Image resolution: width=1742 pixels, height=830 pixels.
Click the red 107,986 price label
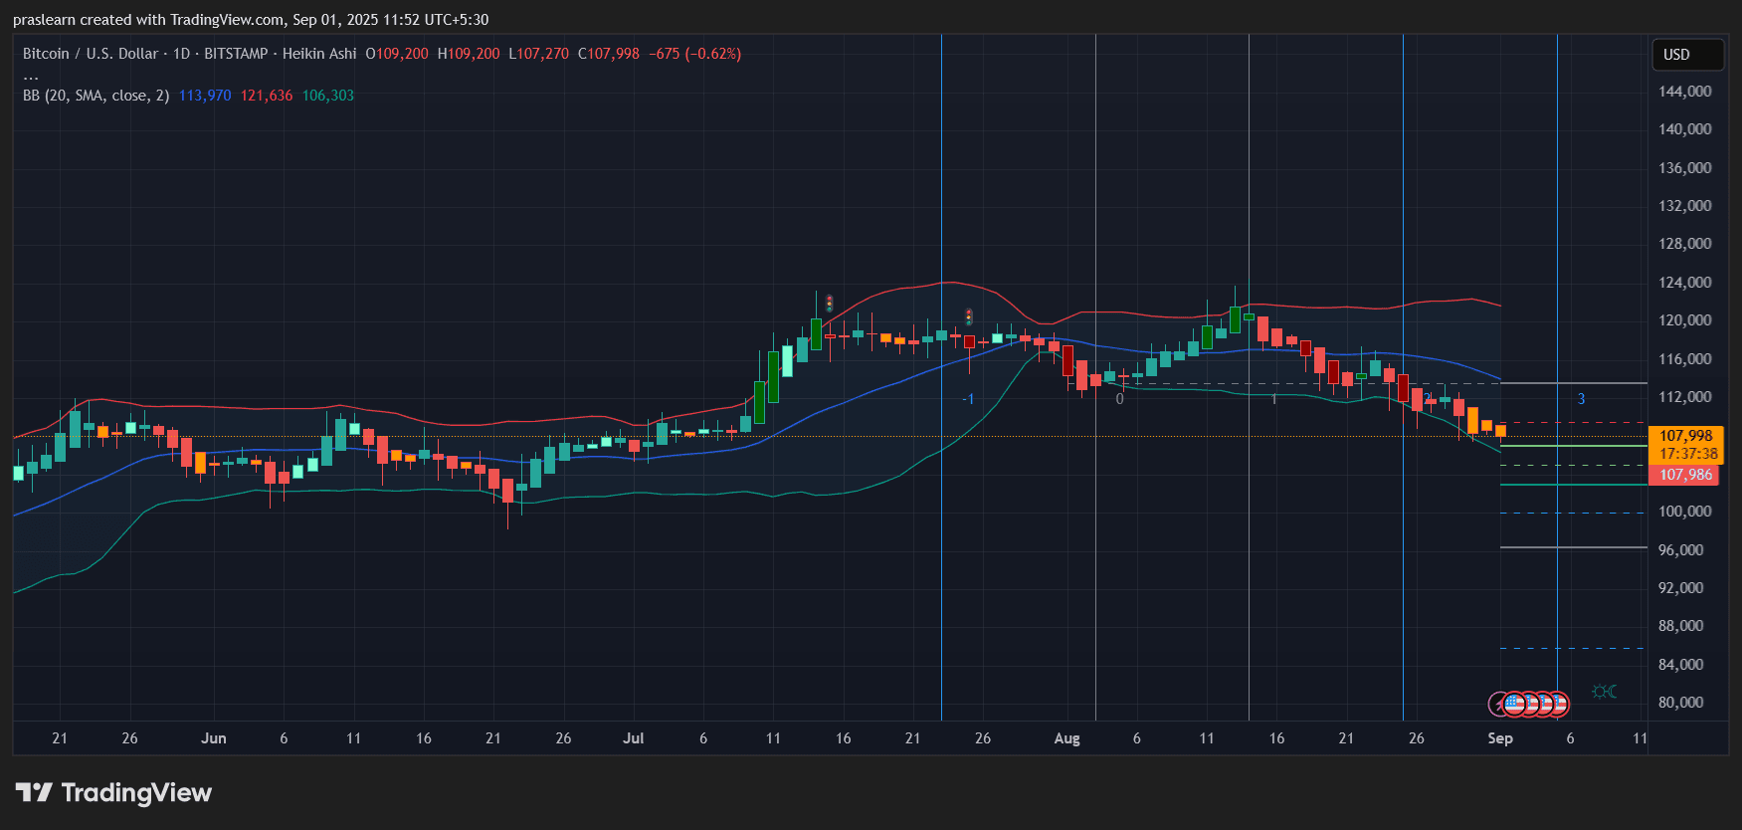click(1685, 475)
